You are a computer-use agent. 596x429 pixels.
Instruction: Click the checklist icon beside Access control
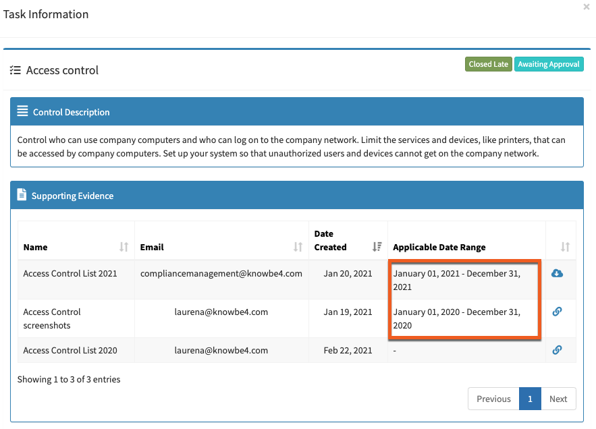tap(16, 70)
